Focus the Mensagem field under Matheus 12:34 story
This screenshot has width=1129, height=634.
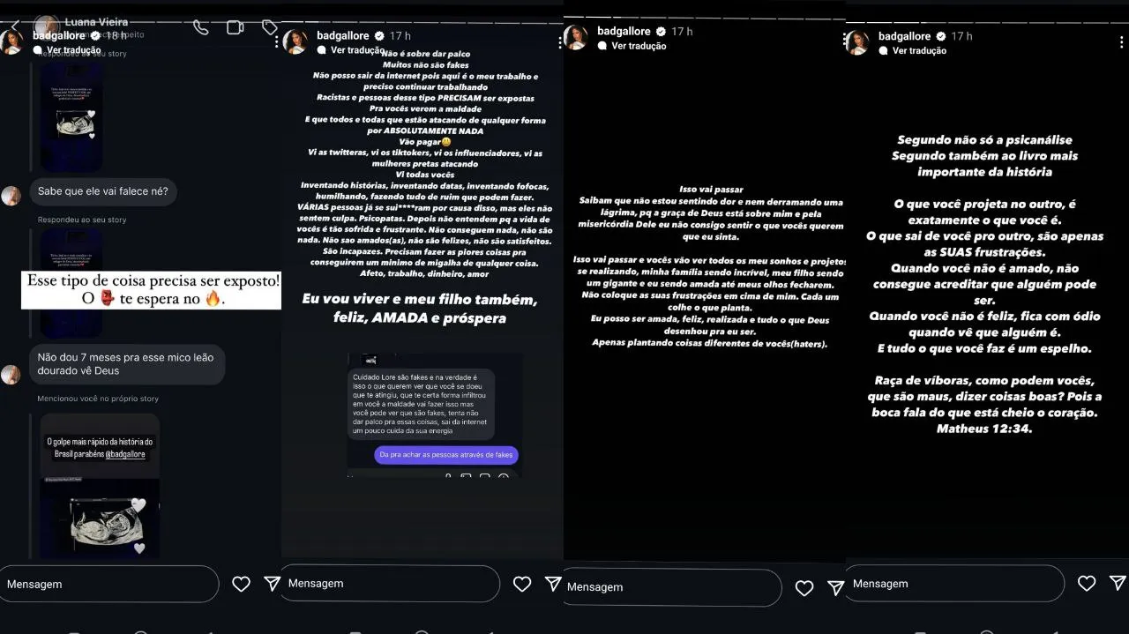tap(954, 584)
